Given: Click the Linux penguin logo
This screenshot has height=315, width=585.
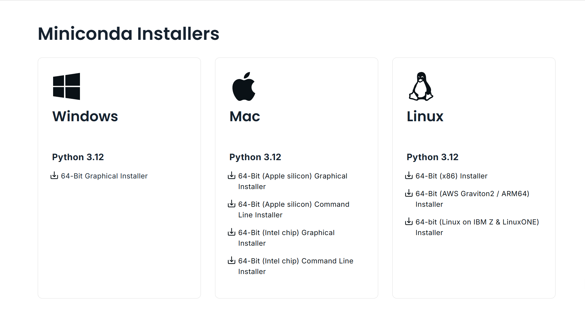Looking at the screenshot, I should [421, 86].
